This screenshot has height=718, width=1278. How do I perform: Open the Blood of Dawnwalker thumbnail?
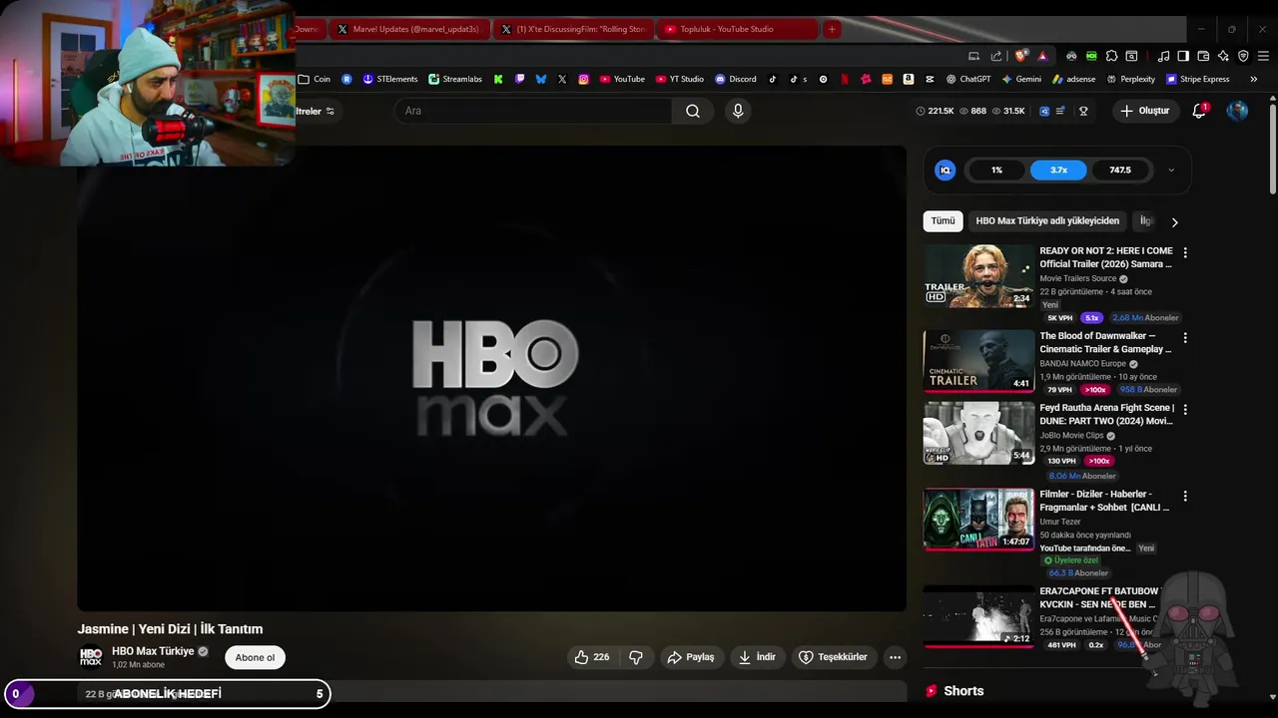tap(978, 361)
